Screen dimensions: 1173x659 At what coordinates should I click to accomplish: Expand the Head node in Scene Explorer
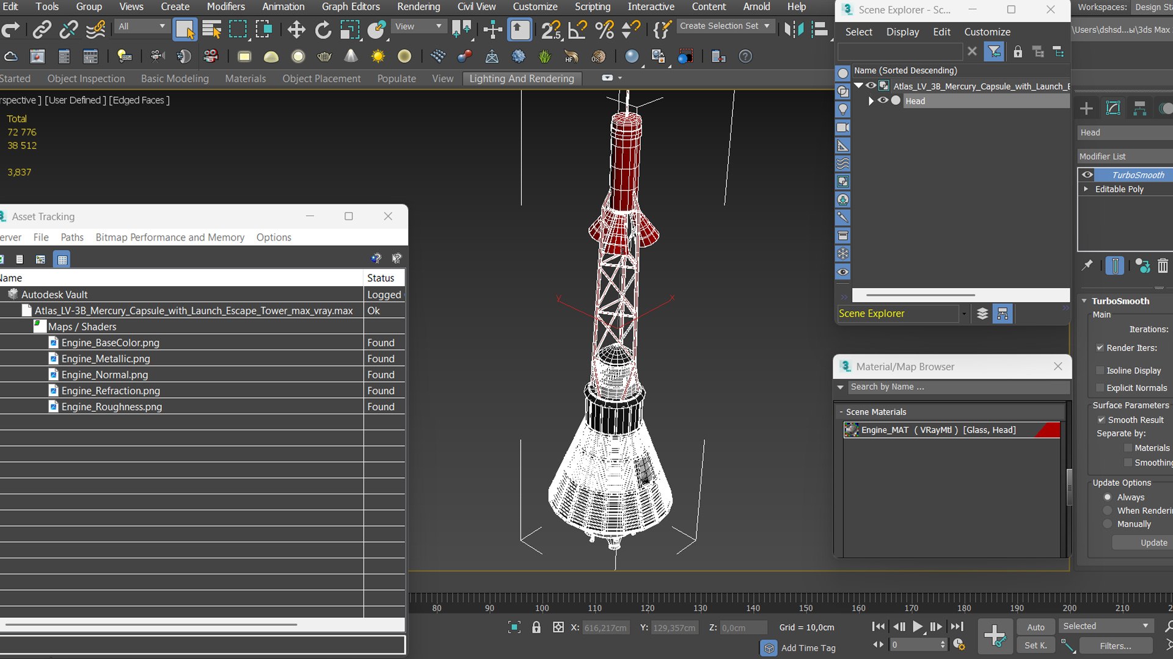[x=871, y=101]
